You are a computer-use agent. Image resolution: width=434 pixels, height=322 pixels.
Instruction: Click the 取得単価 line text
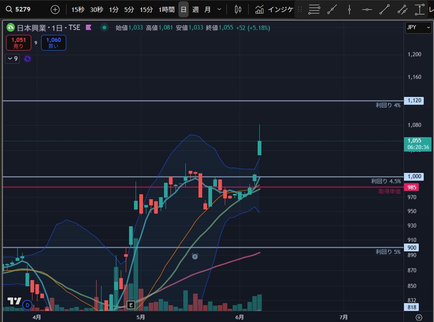coord(390,191)
